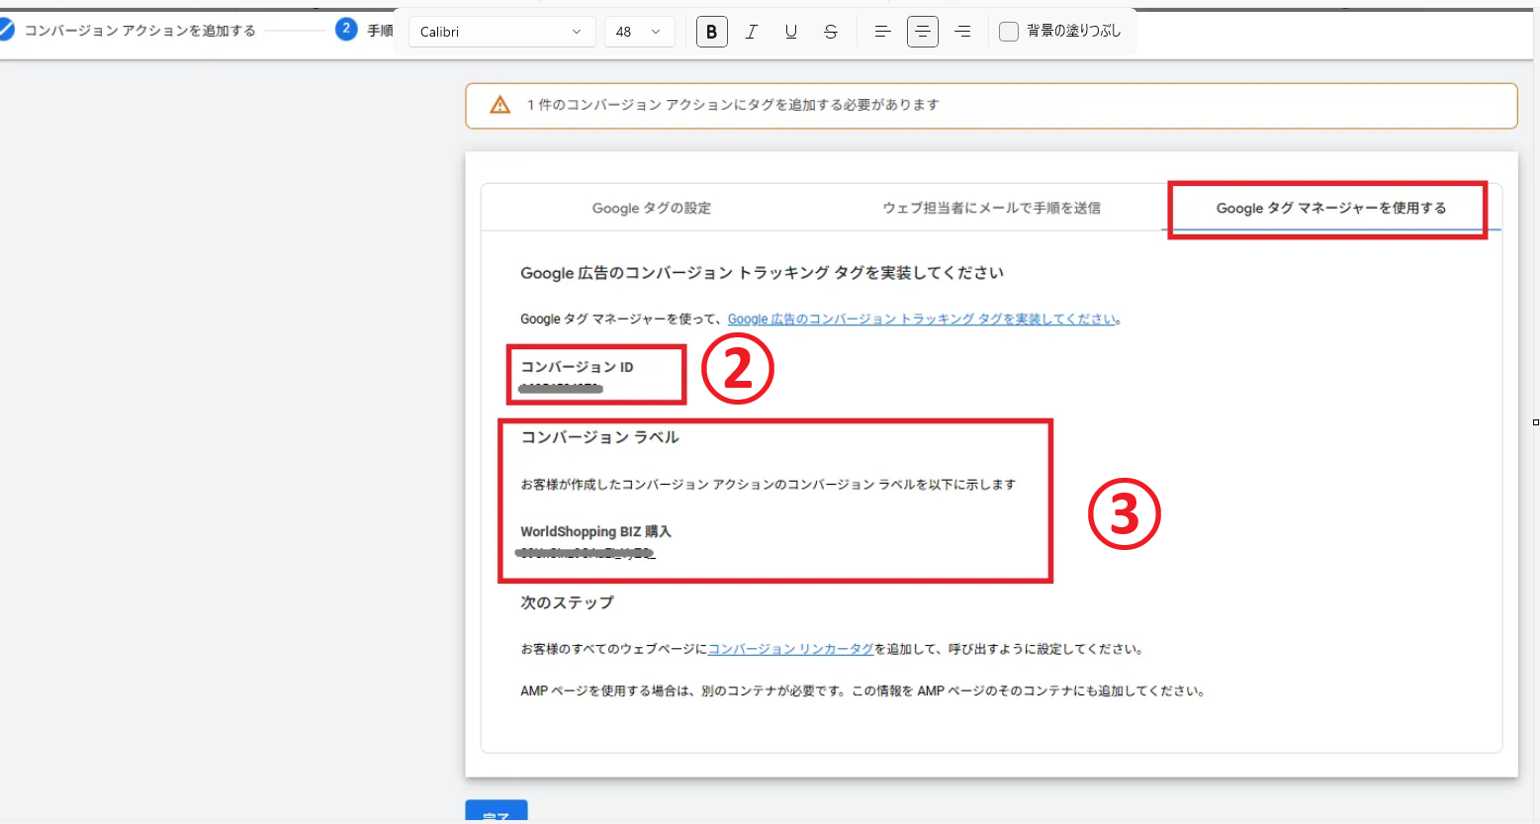Follow the コンバージョン リンカータグ link
Image resolution: width=1540 pixels, height=824 pixels.
[790, 649]
